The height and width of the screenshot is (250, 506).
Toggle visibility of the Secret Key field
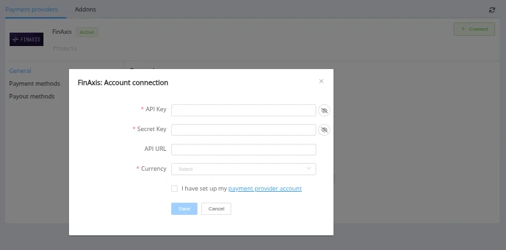point(325,130)
